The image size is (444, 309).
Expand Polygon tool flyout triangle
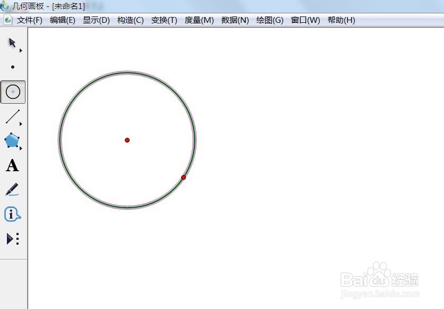21,148
